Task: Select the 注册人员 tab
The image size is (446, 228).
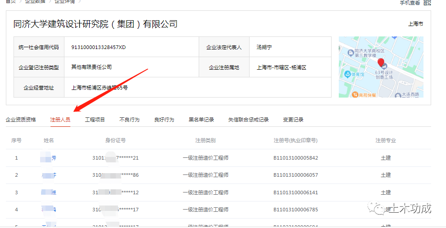Action: [60, 120]
